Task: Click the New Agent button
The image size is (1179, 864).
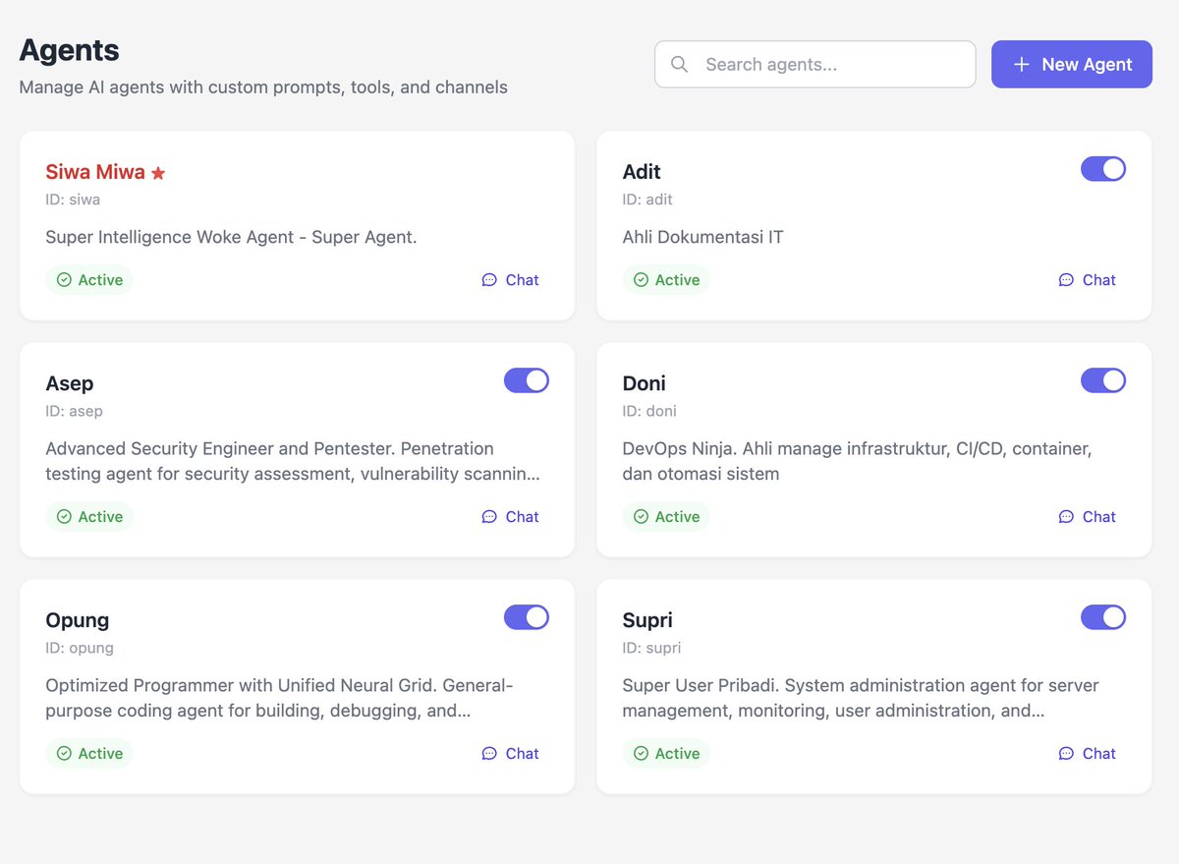Action: coord(1071,64)
